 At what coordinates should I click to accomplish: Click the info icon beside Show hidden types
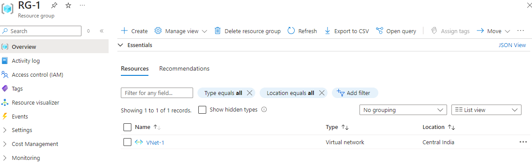click(264, 110)
